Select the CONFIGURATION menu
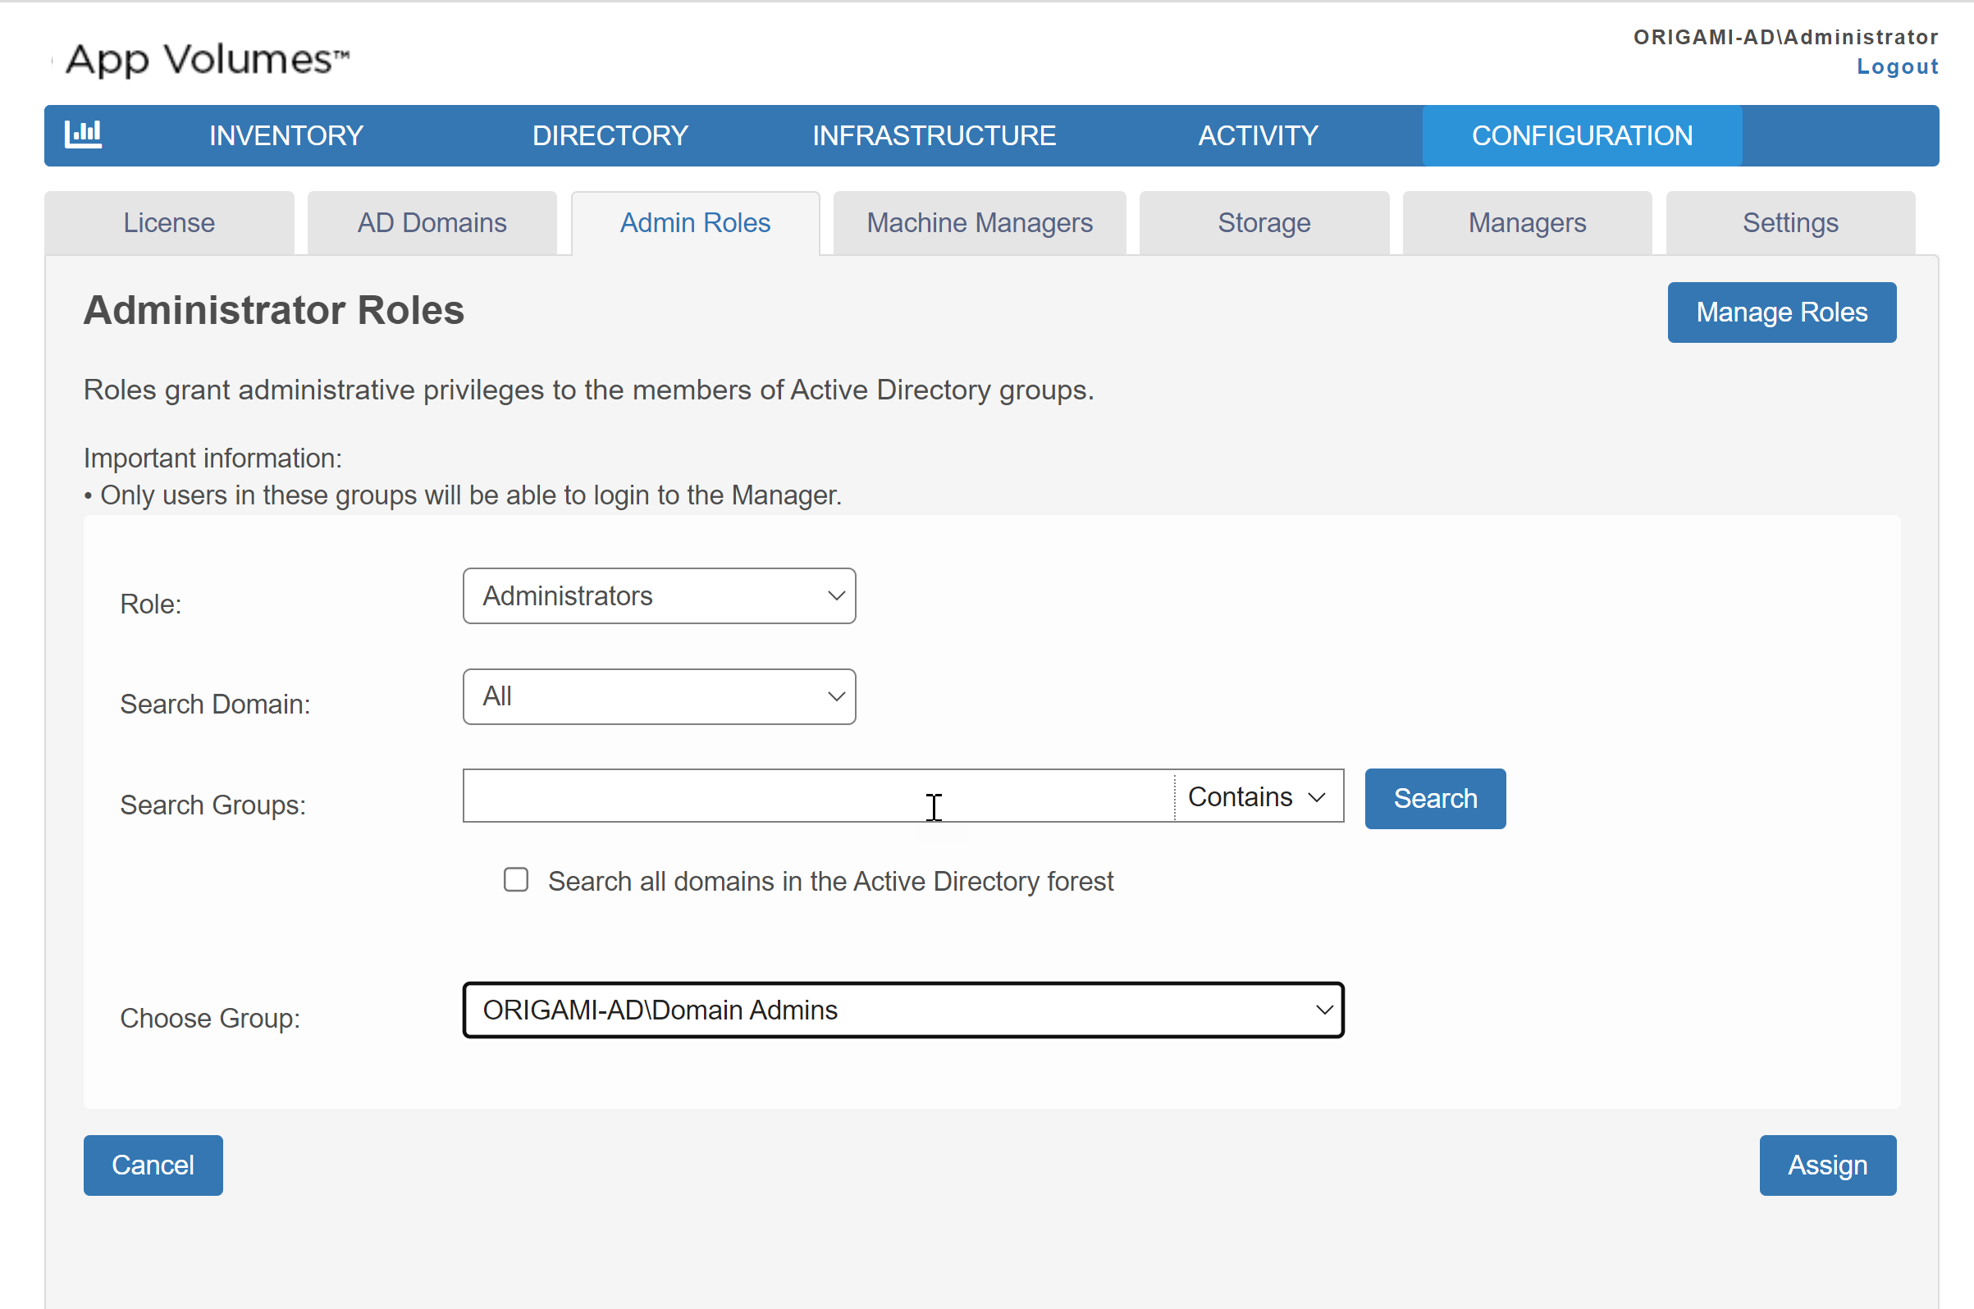 point(1583,135)
